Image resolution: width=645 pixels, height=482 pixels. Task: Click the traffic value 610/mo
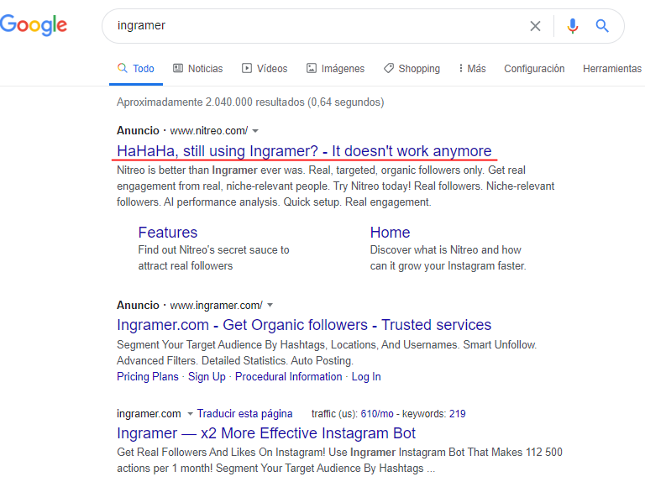pyautogui.click(x=377, y=414)
